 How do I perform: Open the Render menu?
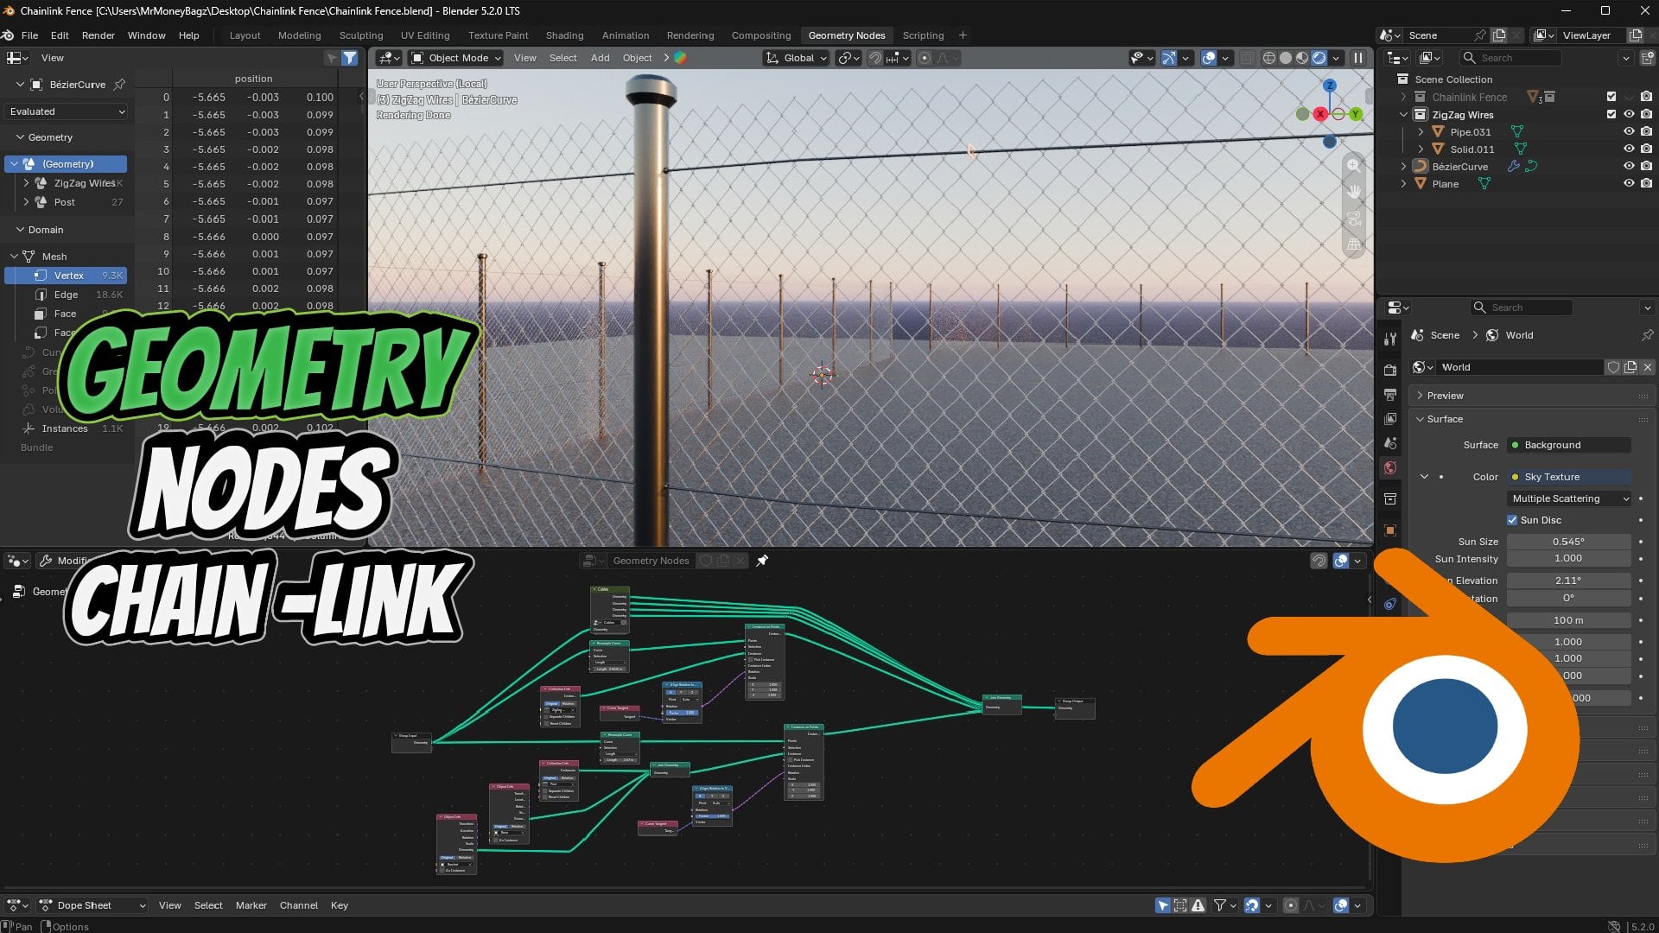[x=99, y=35]
